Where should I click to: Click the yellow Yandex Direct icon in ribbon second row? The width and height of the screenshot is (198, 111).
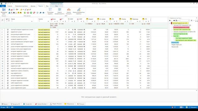click(19, 13)
